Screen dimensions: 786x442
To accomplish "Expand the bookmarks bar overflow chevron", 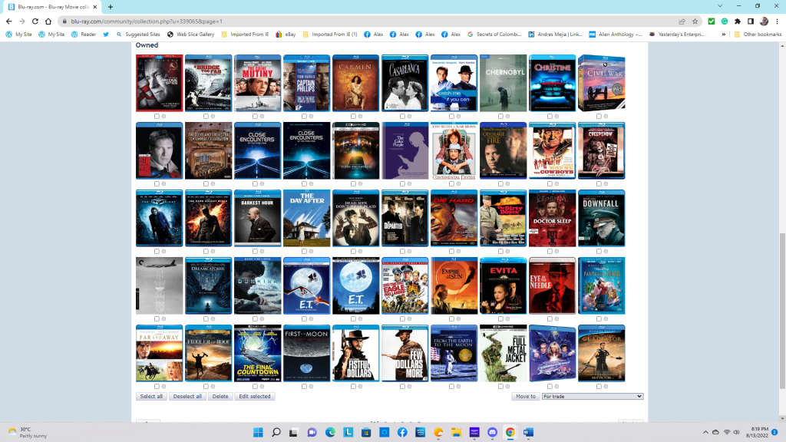I will pos(723,35).
